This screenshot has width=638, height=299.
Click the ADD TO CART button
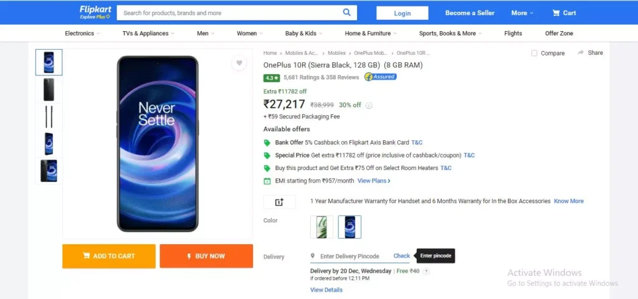click(x=109, y=256)
